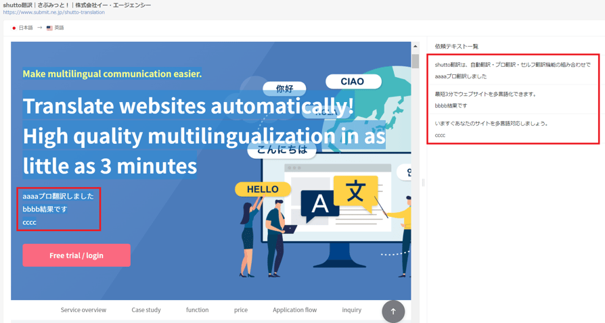Click the yellow 文 translation icon in the illustration
The width and height of the screenshot is (605, 323).
tap(355, 191)
